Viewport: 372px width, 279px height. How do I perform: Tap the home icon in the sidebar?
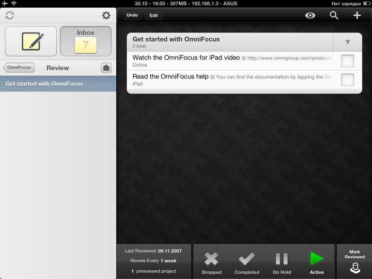point(106,68)
